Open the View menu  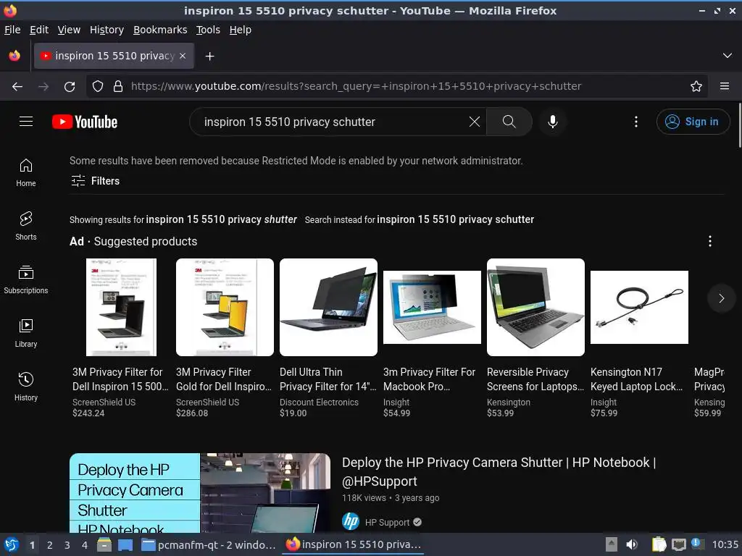pyautogui.click(x=69, y=30)
